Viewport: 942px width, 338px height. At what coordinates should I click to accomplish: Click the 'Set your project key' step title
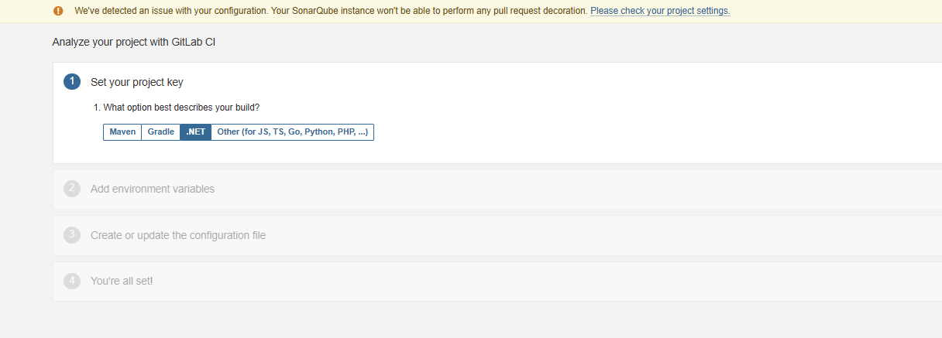coord(137,82)
